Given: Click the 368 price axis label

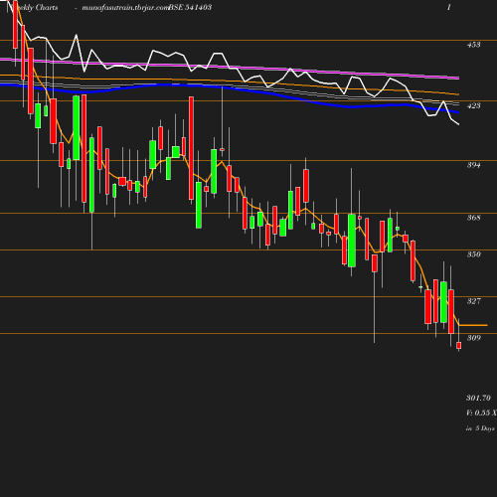Looking at the screenshot, I should tap(473, 218).
